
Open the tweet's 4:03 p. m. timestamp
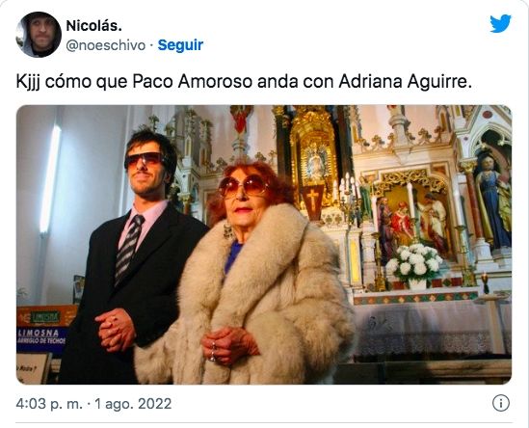coord(49,404)
